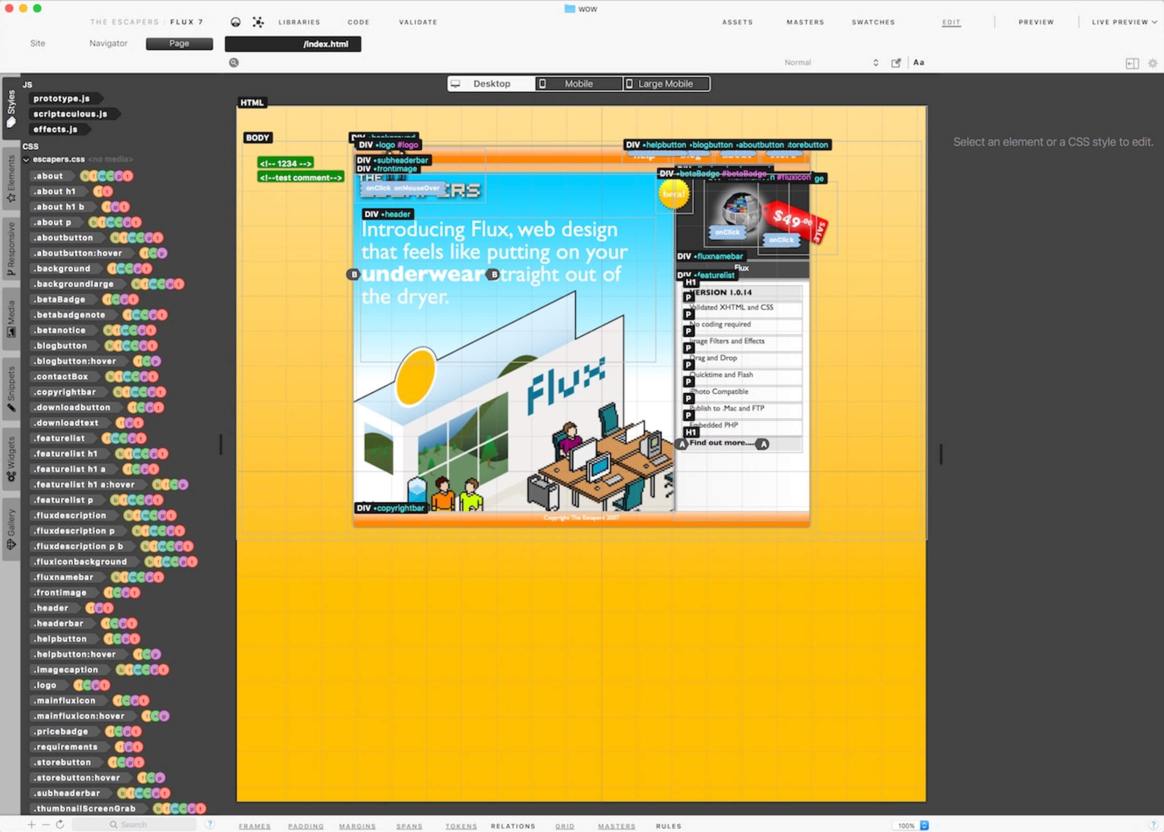
Task: Open the Code view
Action: click(359, 22)
